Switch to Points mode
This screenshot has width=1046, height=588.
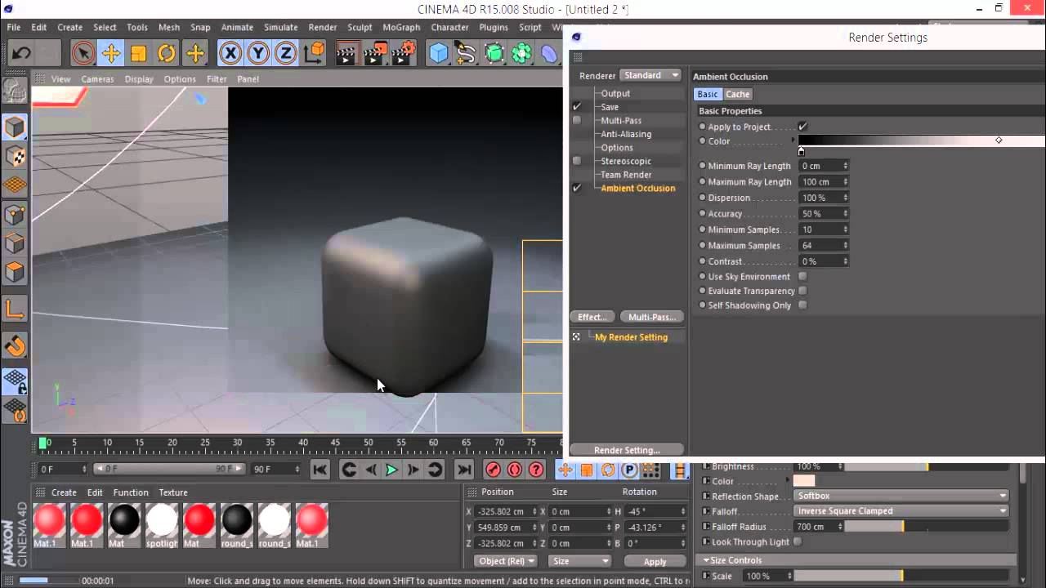(15, 215)
